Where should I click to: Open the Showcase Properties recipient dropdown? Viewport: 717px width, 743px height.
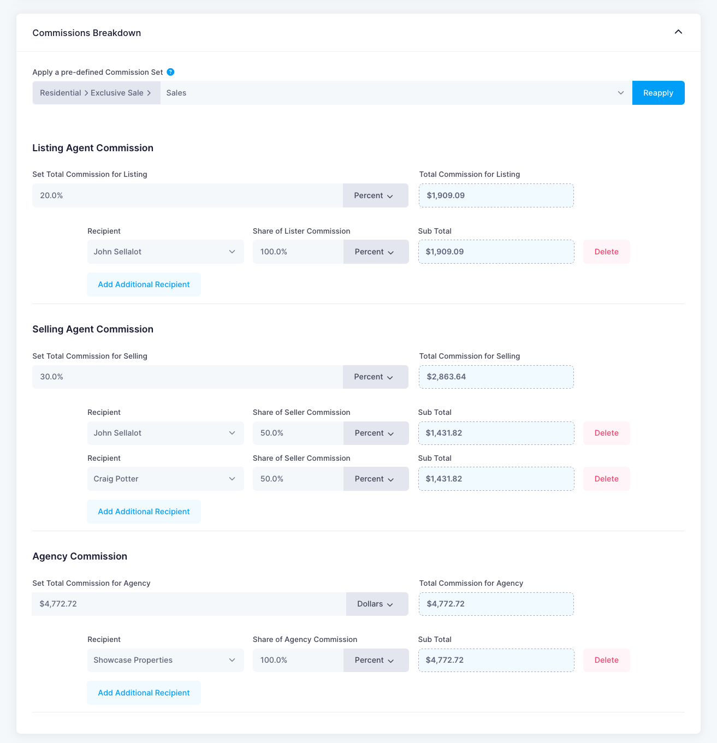click(165, 660)
